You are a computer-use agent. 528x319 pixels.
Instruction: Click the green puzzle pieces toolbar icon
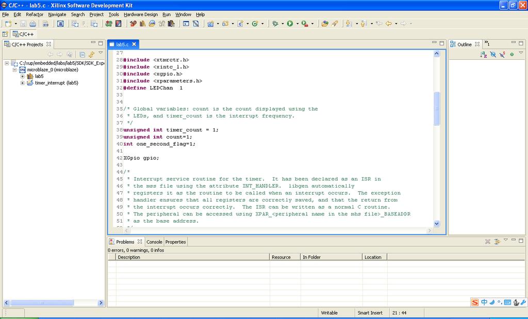click(109, 24)
